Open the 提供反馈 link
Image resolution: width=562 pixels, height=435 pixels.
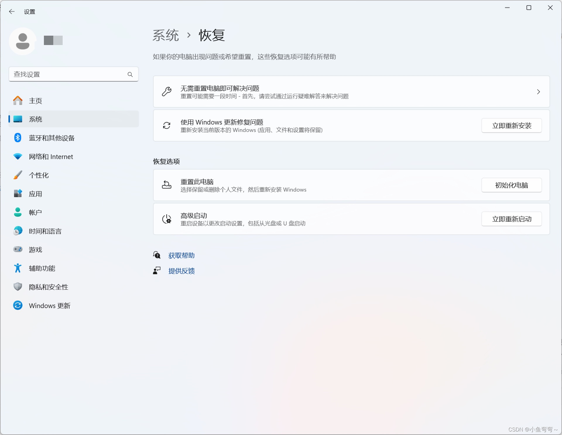[x=181, y=271]
